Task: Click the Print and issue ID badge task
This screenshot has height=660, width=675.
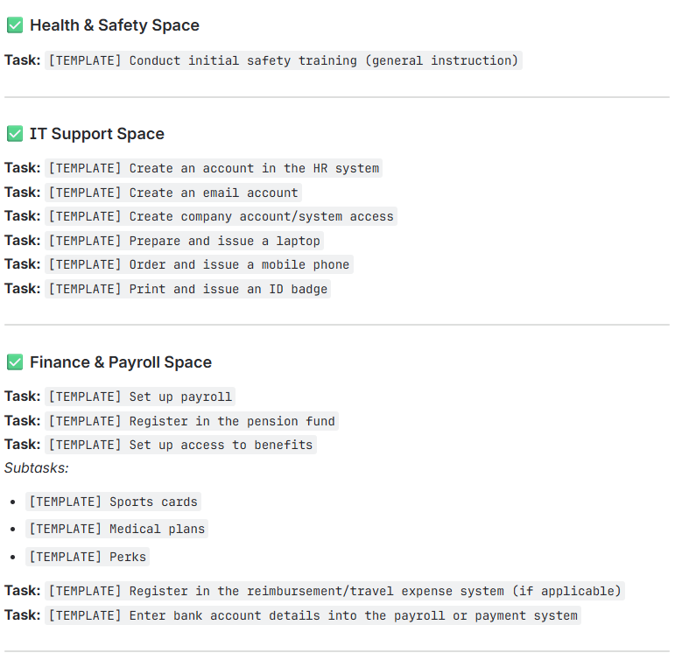Action: tap(187, 289)
